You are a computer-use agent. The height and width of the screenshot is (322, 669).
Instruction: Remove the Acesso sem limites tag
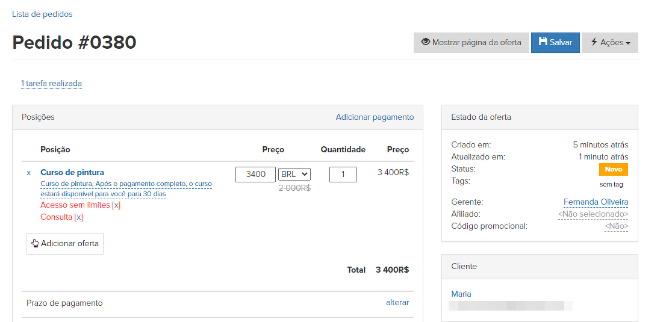pyautogui.click(x=116, y=205)
